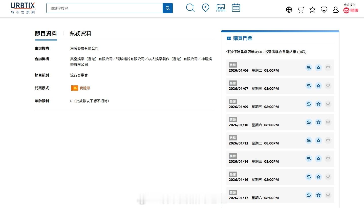The height and width of the screenshot is (208, 364).
Task: Click cart icon for 2026/01/10 show
Action: pyautogui.click(x=328, y=122)
